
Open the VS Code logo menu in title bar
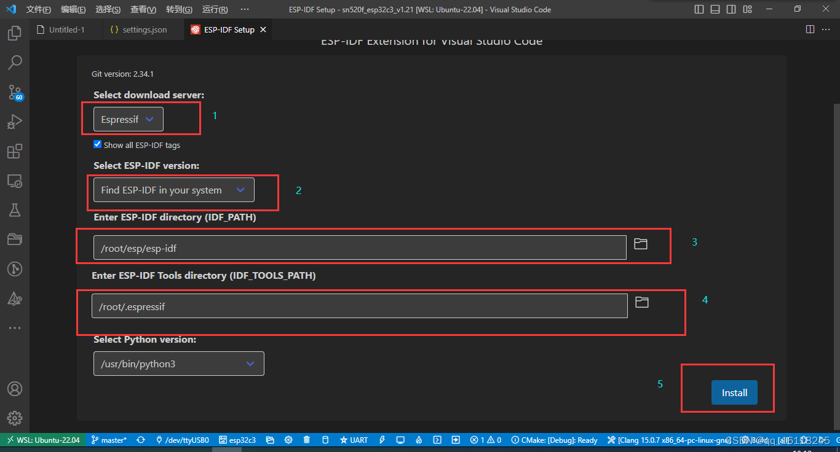11,9
